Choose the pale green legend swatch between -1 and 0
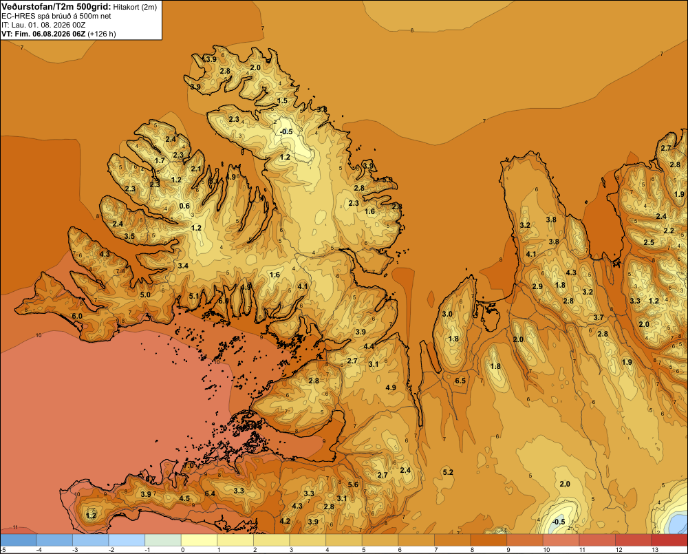688x554 pixels. tap(163, 540)
